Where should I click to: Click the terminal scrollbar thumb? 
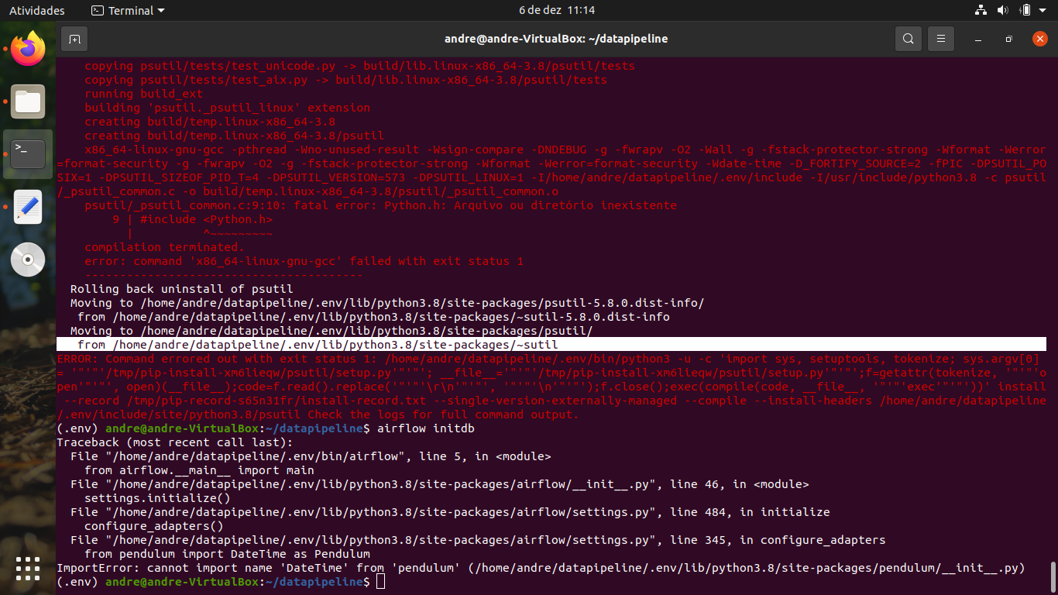click(1053, 576)
